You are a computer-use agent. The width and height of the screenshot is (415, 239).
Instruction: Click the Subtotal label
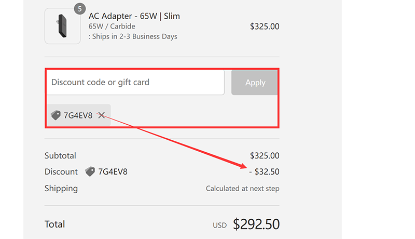[60, 155]
